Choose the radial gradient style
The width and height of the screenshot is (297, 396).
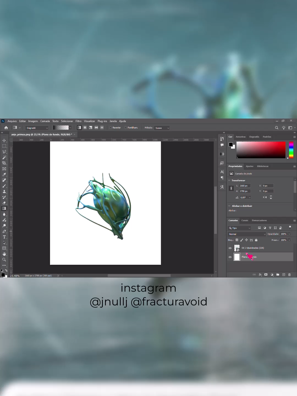85,128
